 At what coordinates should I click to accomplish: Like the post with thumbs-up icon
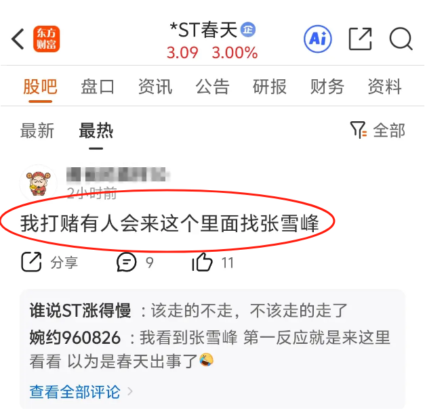[x=202, y=262]
